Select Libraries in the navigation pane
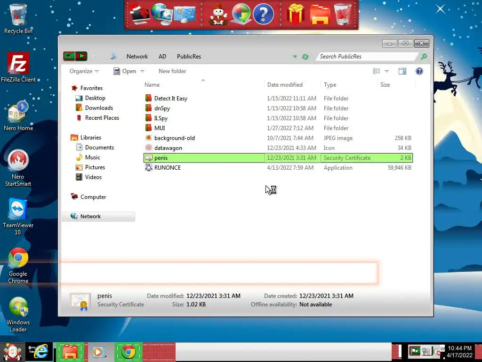 click(86, 138)
